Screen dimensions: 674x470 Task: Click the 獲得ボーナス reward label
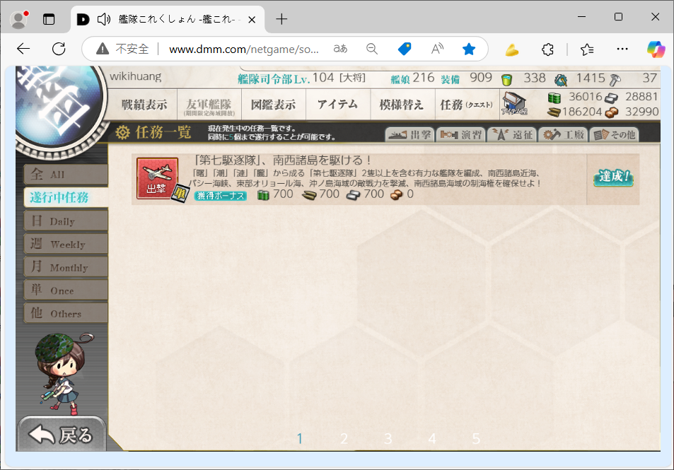[x=221, y=196]
